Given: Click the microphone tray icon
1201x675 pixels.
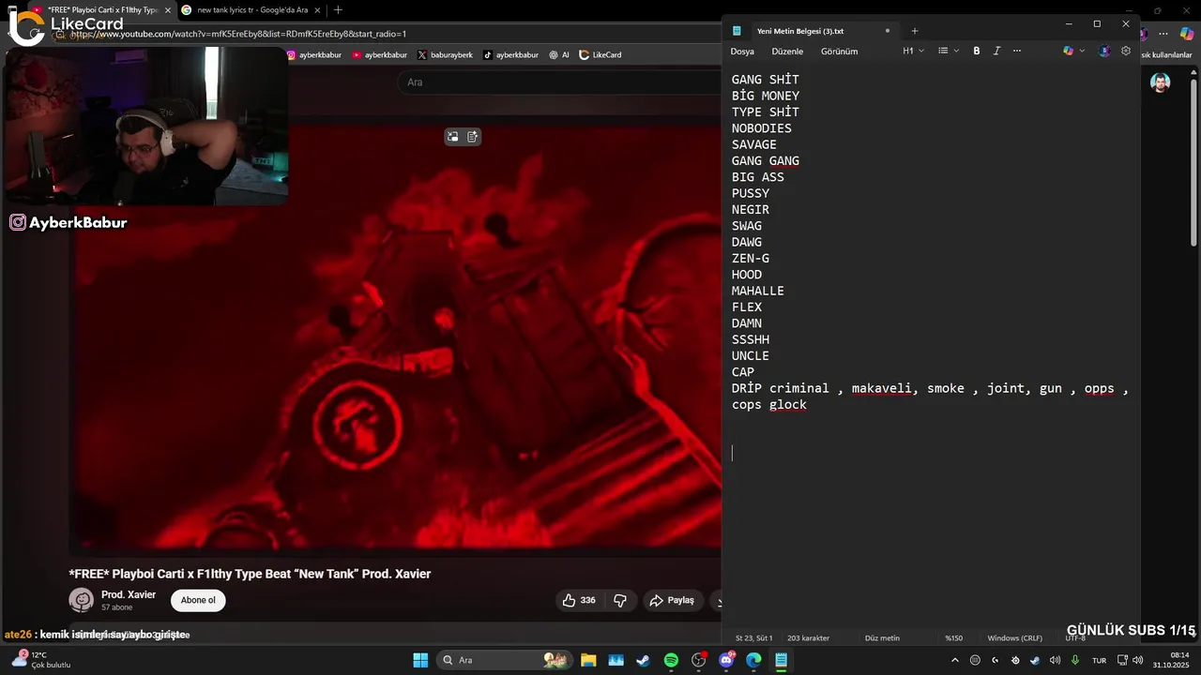Looking at the screenshot, I should (x=1075, y=660).
